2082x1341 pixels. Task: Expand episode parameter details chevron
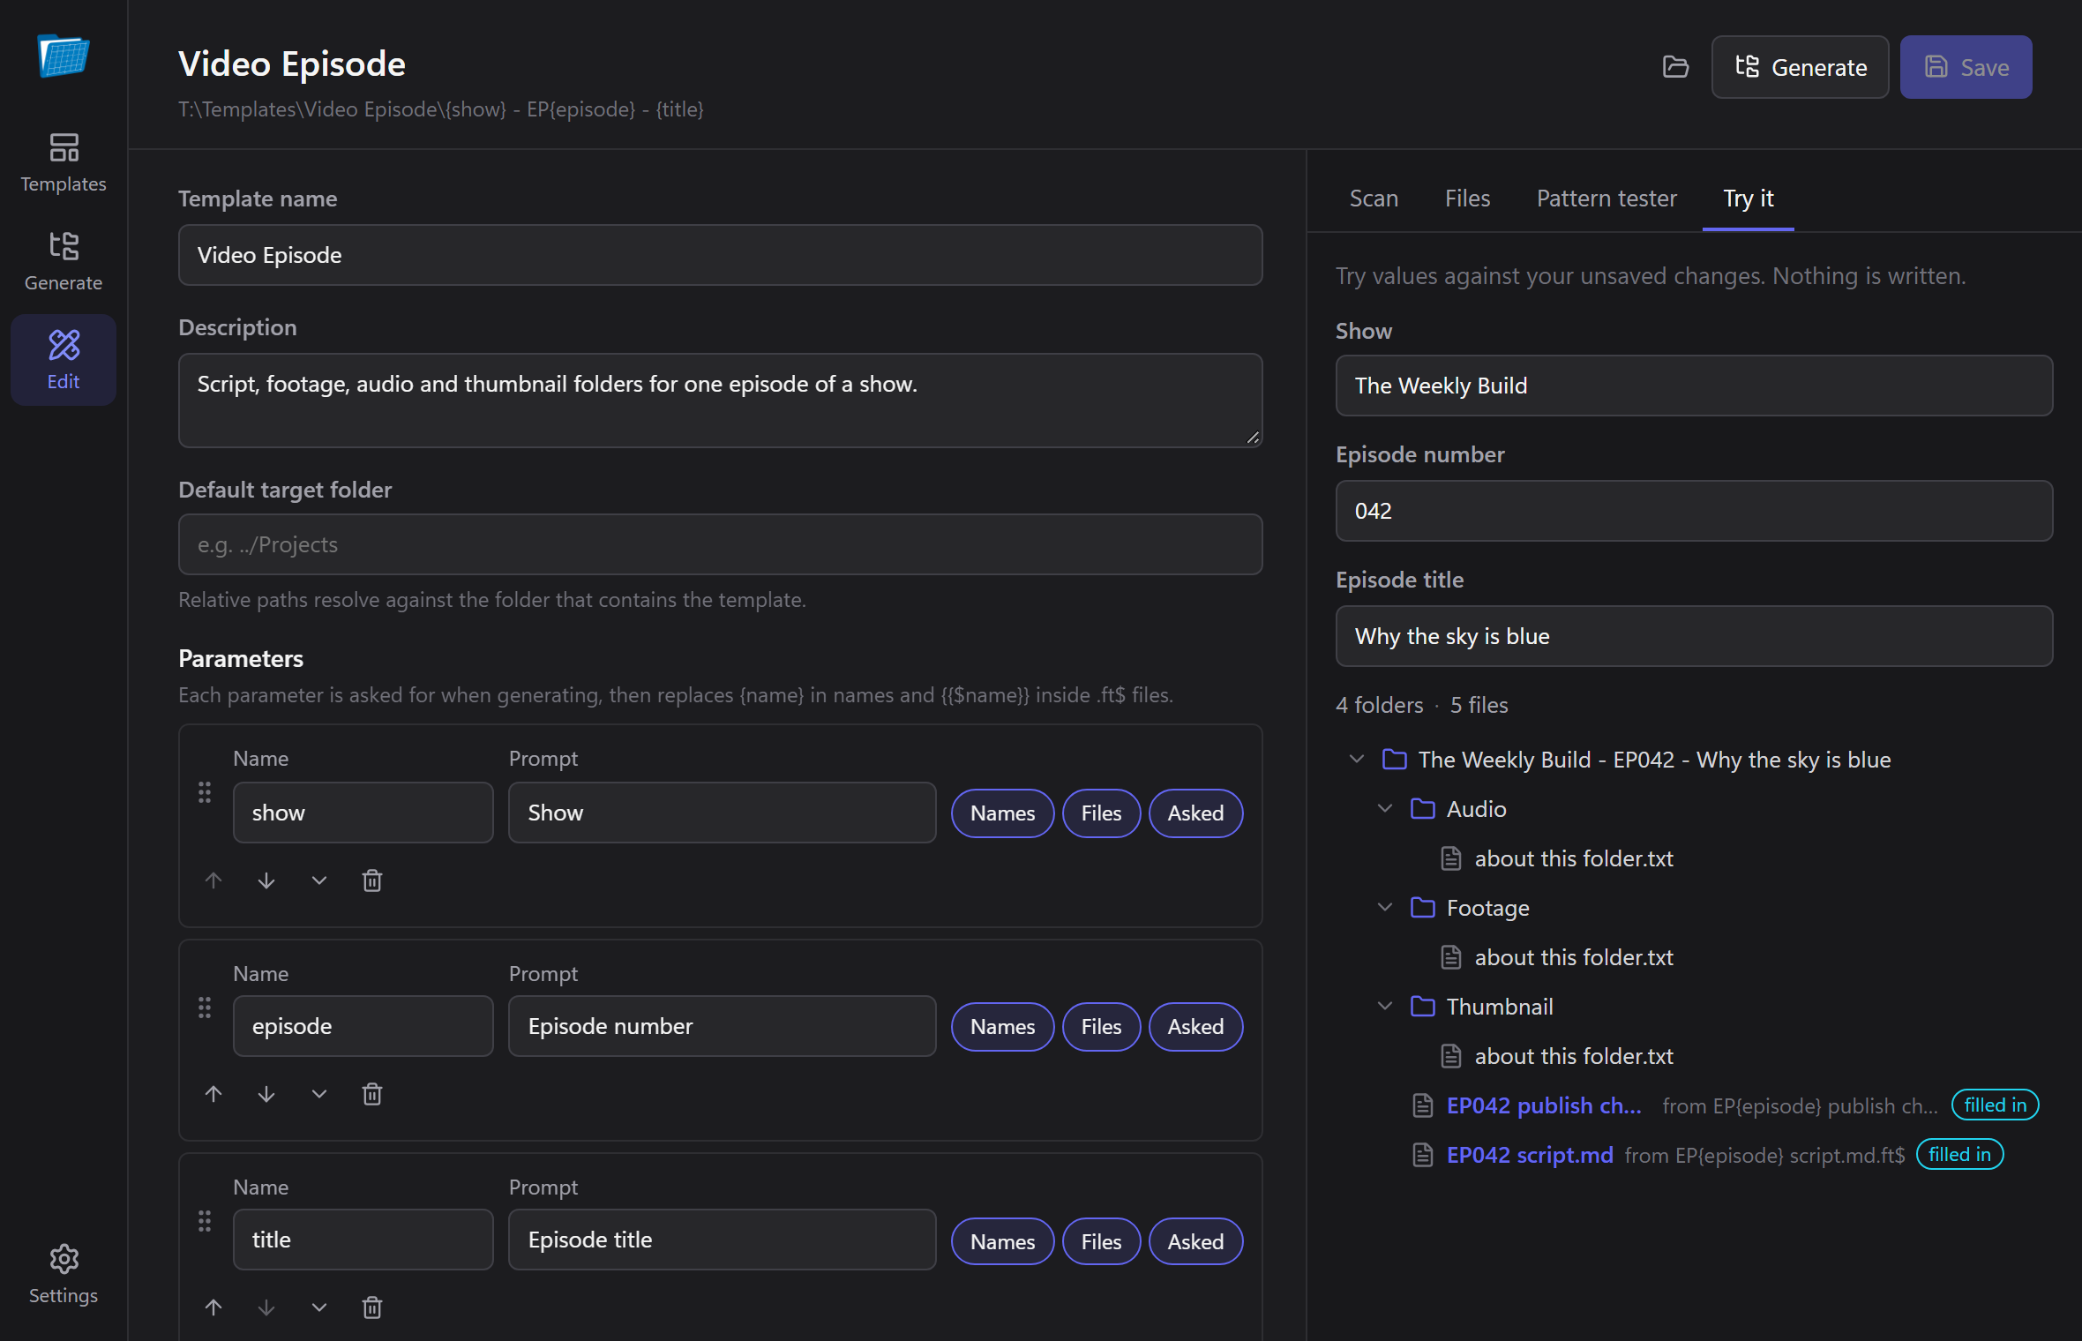(x=319, y=1094)
